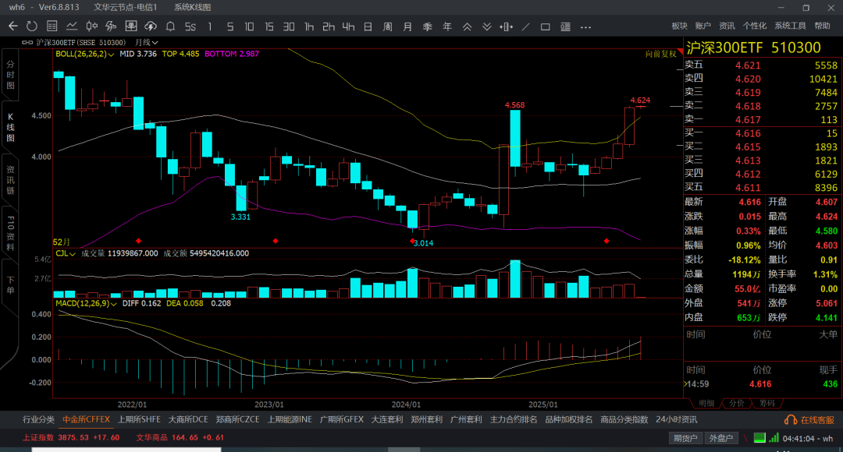Click the 期货户 button
Viewport: 843px width, 452px height.
[x=685, y=438]
